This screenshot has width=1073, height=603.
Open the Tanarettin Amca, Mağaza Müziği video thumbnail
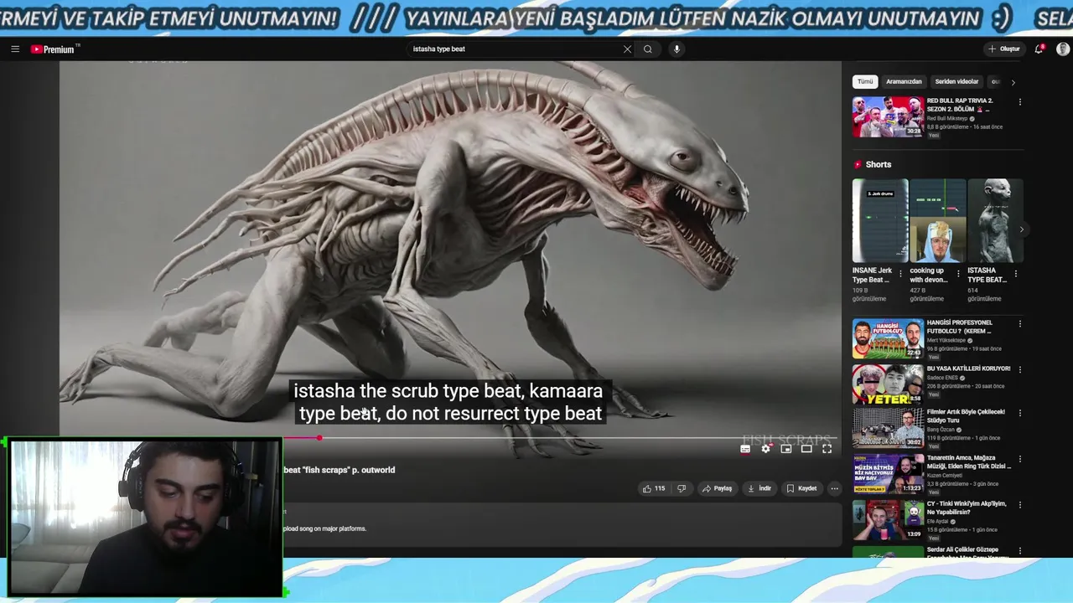pos(888,473)
